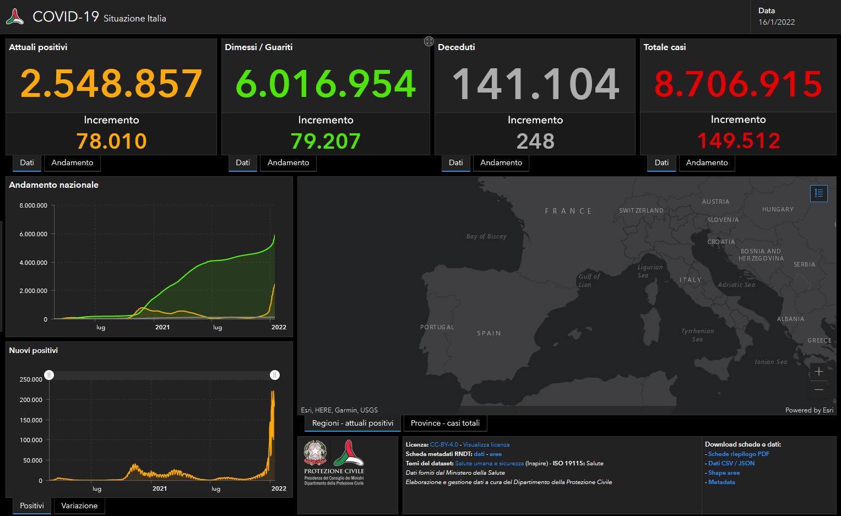The height and width of the screenshot is (516, 841).
Task: Click the Protezione Civile logo at bottom
Action: (348, 453)
